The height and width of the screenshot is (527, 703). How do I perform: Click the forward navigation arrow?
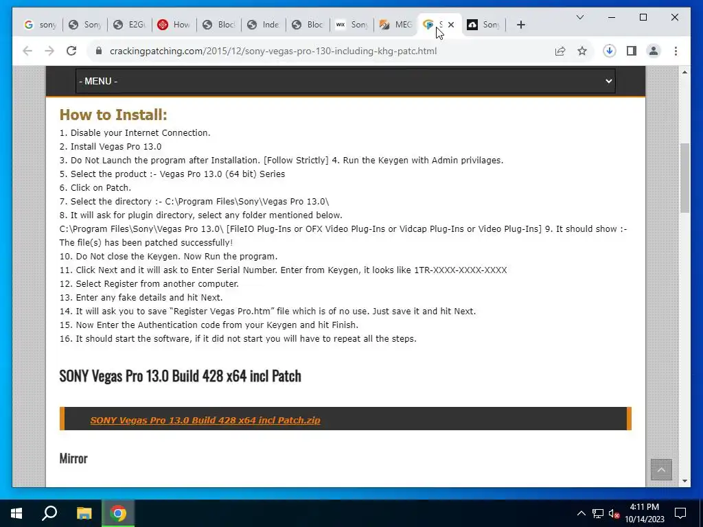point(49,51)
